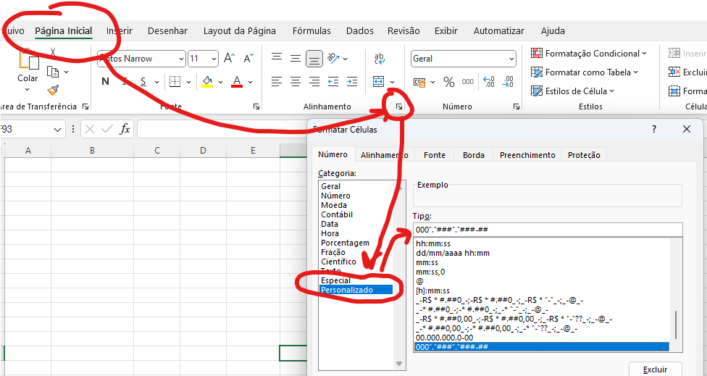Screen dimensions: 707x376
Task: Click the insert function fx icon
Action: point(125,129)
